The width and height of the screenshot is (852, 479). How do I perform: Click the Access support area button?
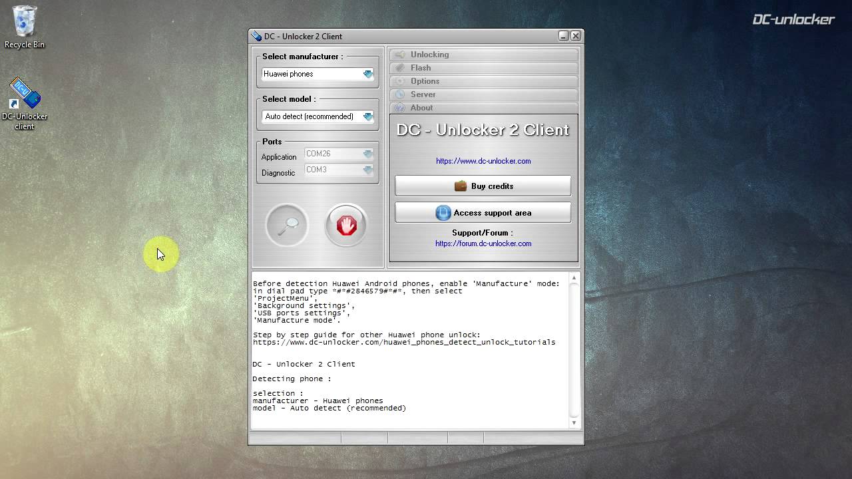(483, 213)
